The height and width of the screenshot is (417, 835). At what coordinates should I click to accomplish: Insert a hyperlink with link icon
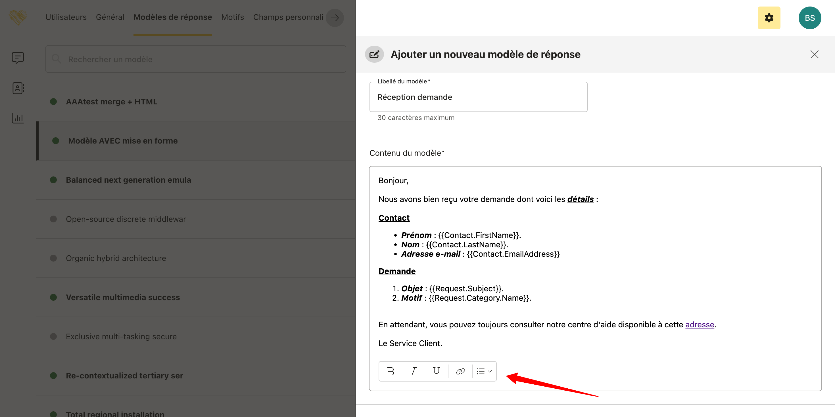point(460,371)
